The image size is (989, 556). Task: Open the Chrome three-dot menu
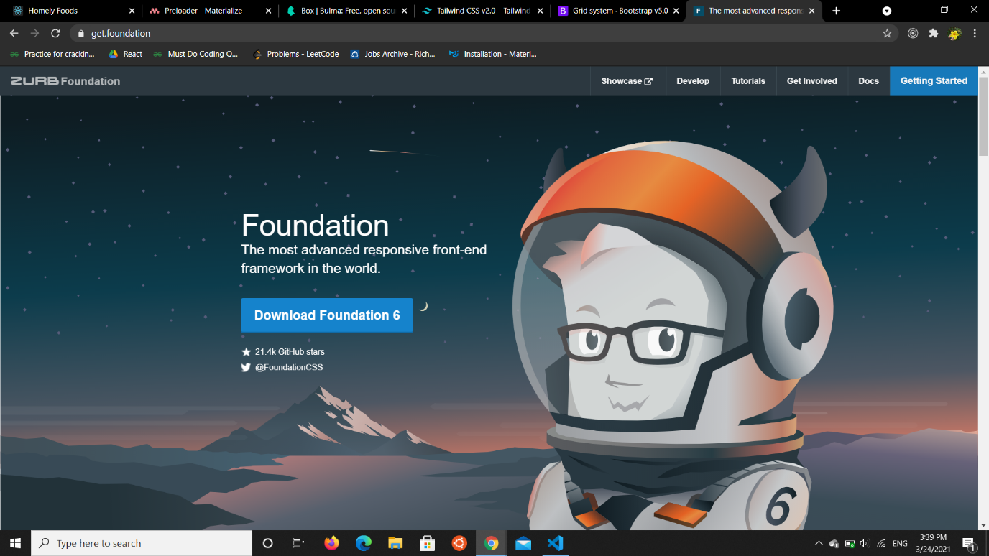tap(975, 34)
